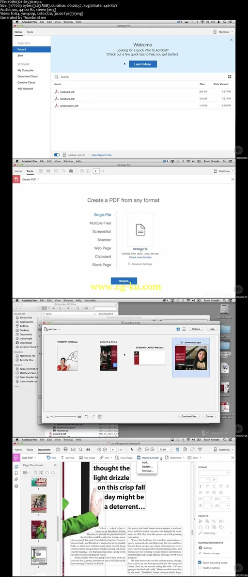Click the save icon in Local Magazine Spring.pdf toolbar
The height and width of the screenshot is (577, 248).
click(x=58, y=449)
